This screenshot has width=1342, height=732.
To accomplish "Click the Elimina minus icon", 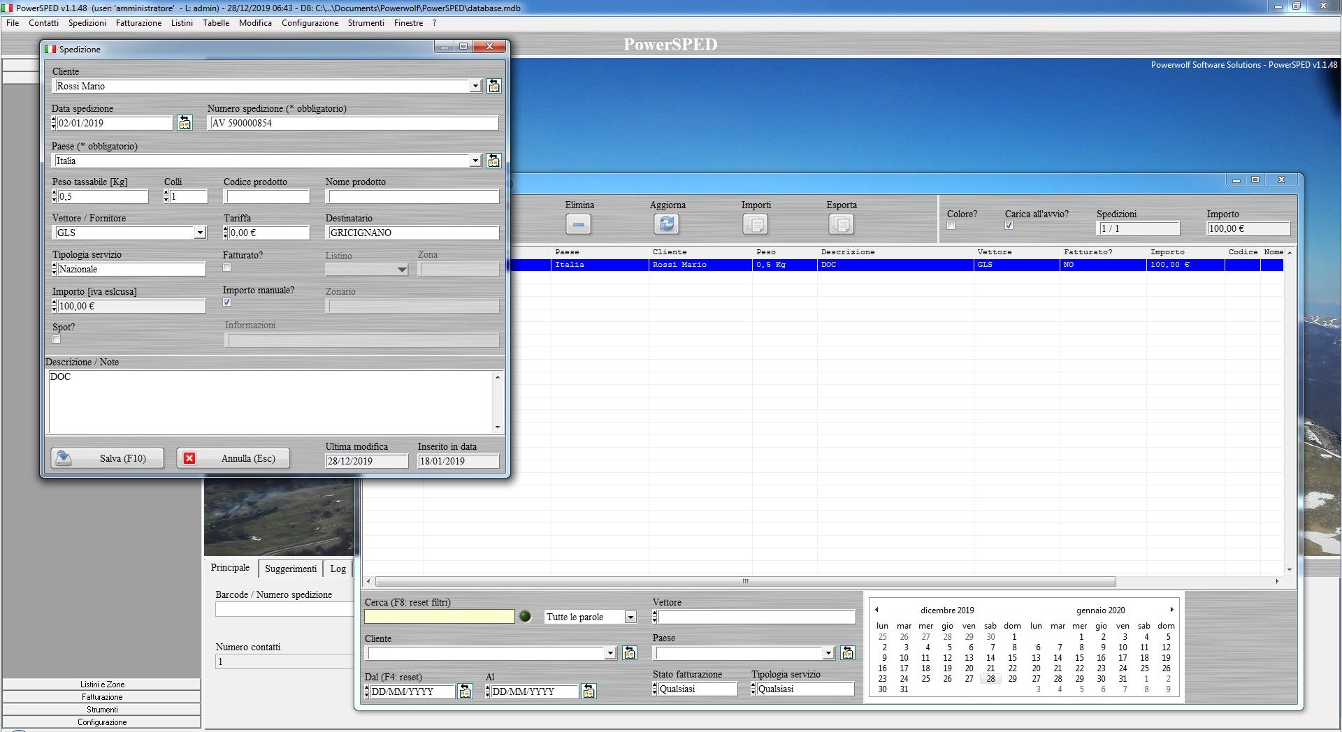I will [578, 224].
